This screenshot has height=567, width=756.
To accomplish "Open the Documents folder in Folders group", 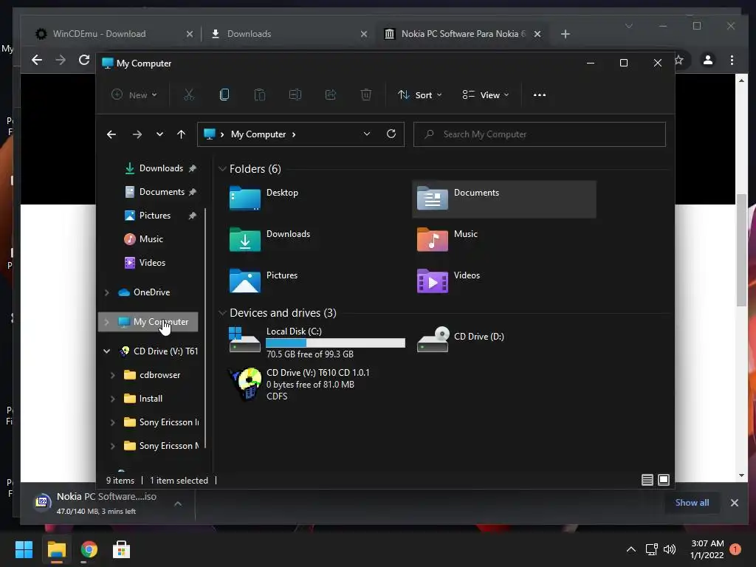I will (x=504, y=199).
